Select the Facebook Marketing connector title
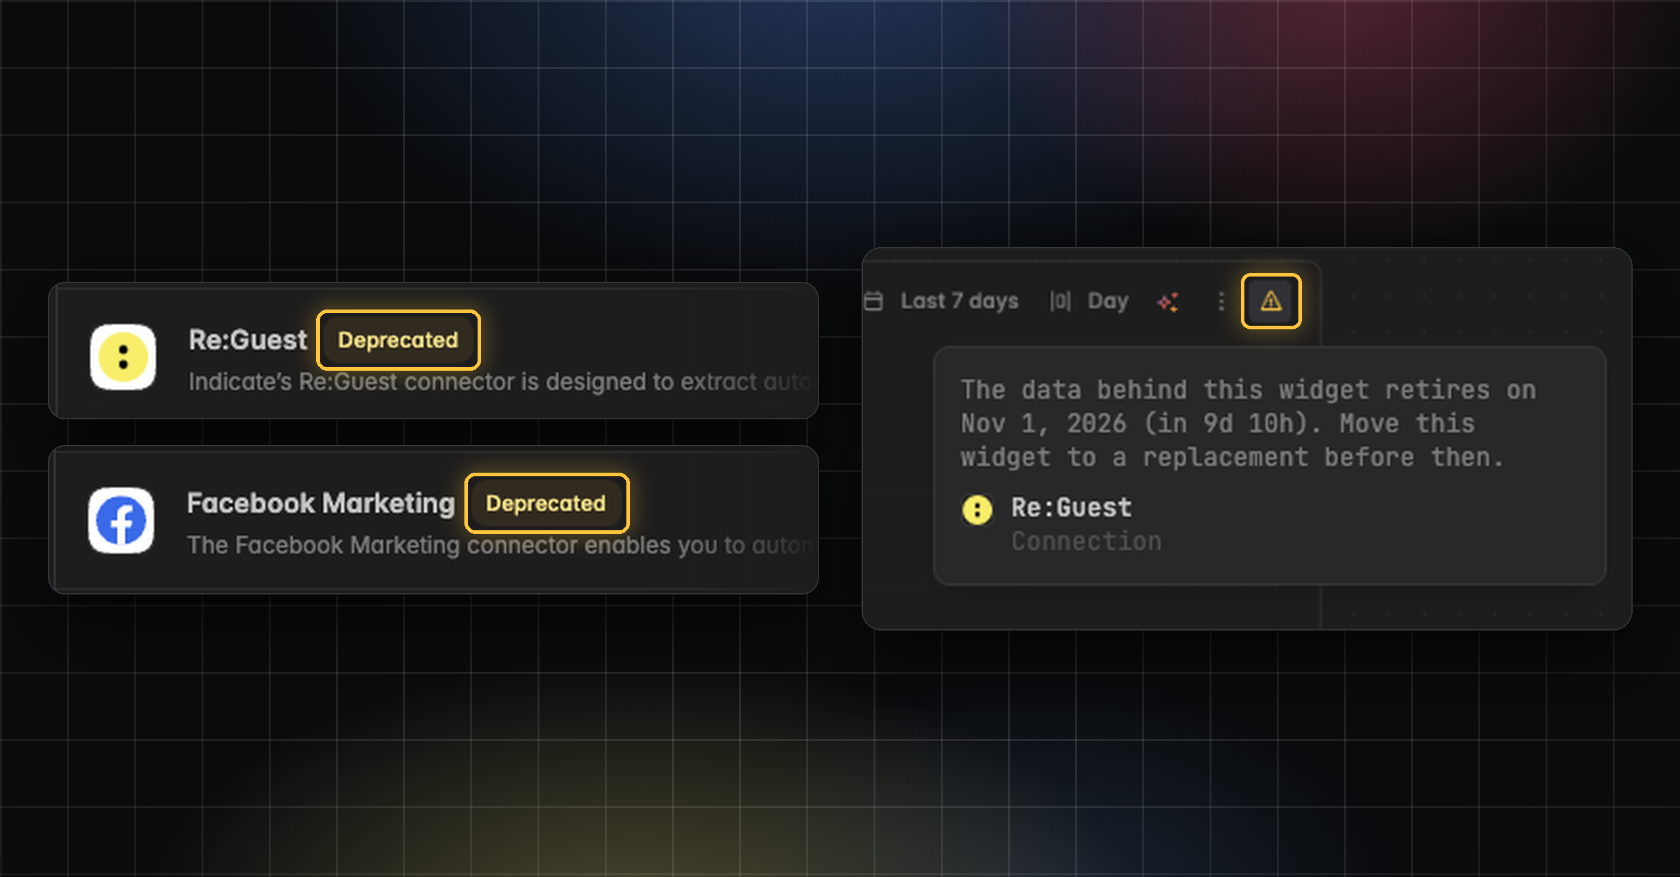1680x877 pixels. click(321, 503)
